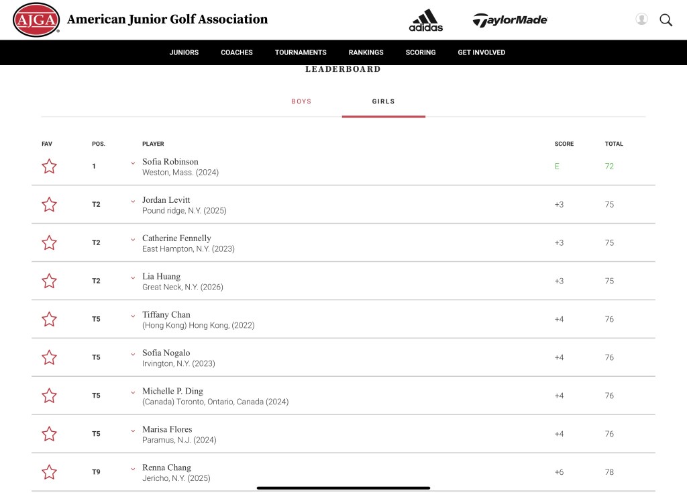Open the user profile icon
Screen dimensions: 687x493
641,19
